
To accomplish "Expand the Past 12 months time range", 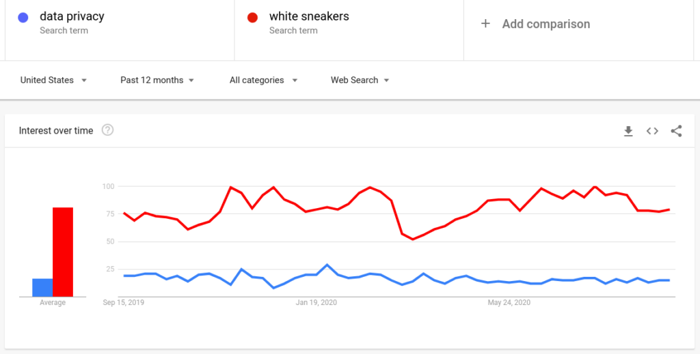I will click(x=157, y=80).
